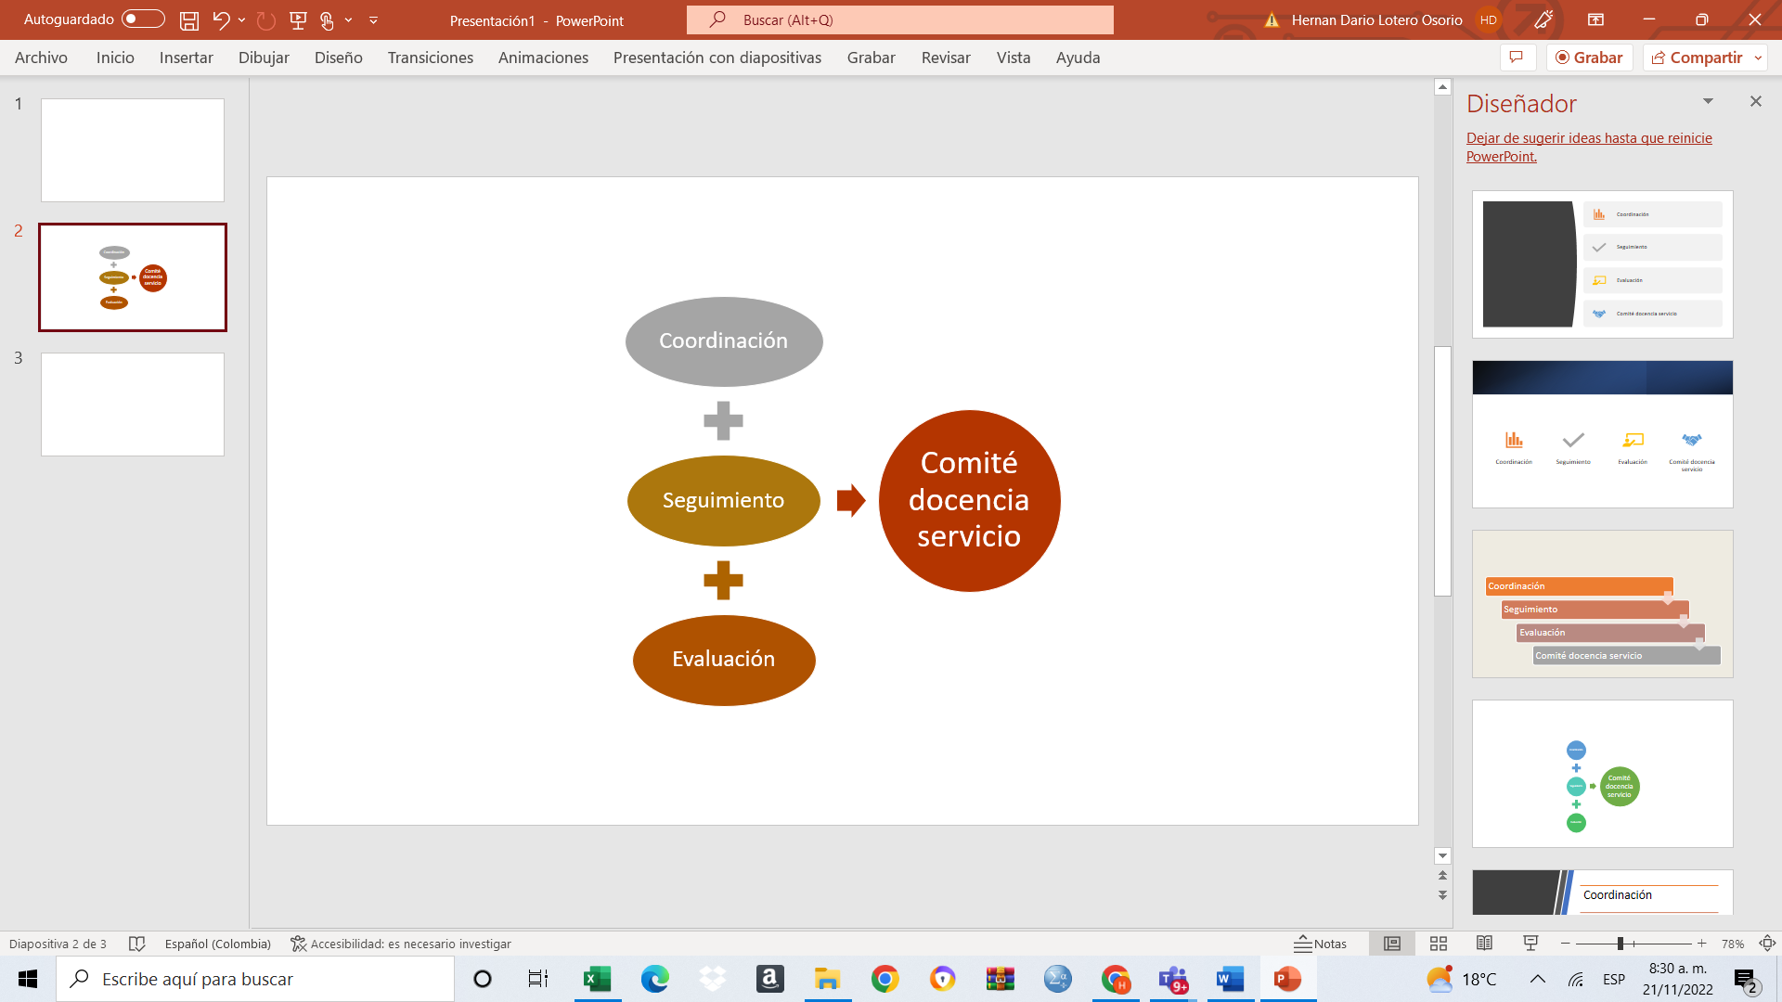Click the spell check book icon

coord(136,944)
